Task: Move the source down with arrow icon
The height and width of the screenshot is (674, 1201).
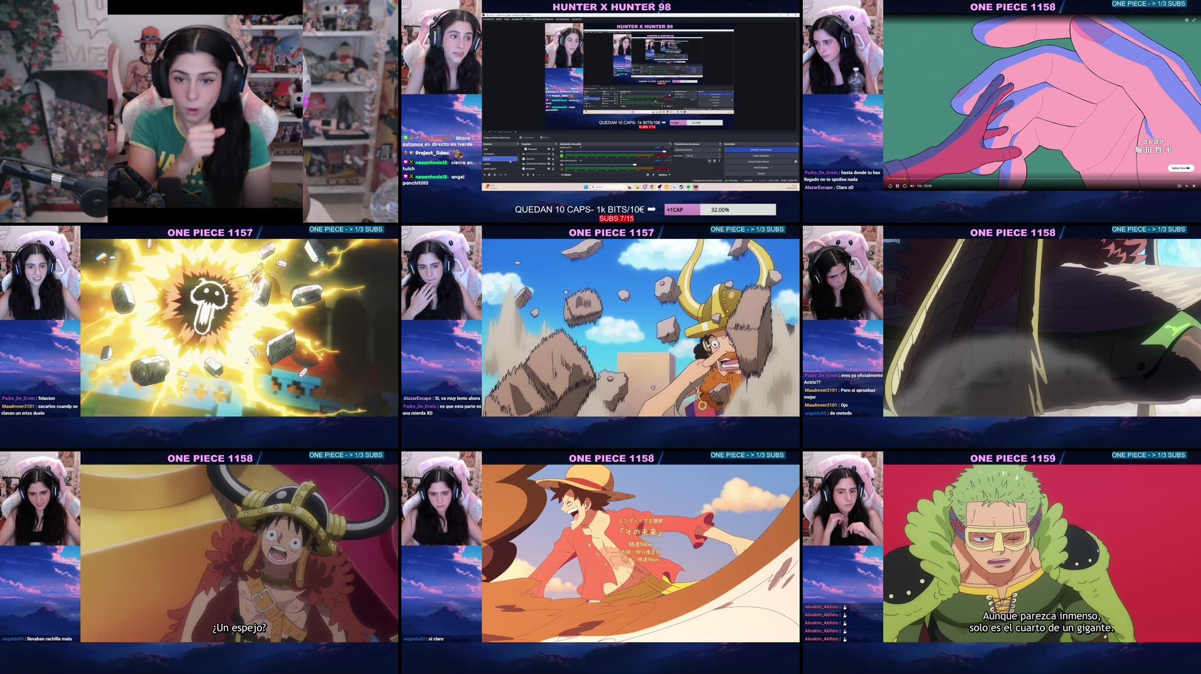Action: coord(544,175)
